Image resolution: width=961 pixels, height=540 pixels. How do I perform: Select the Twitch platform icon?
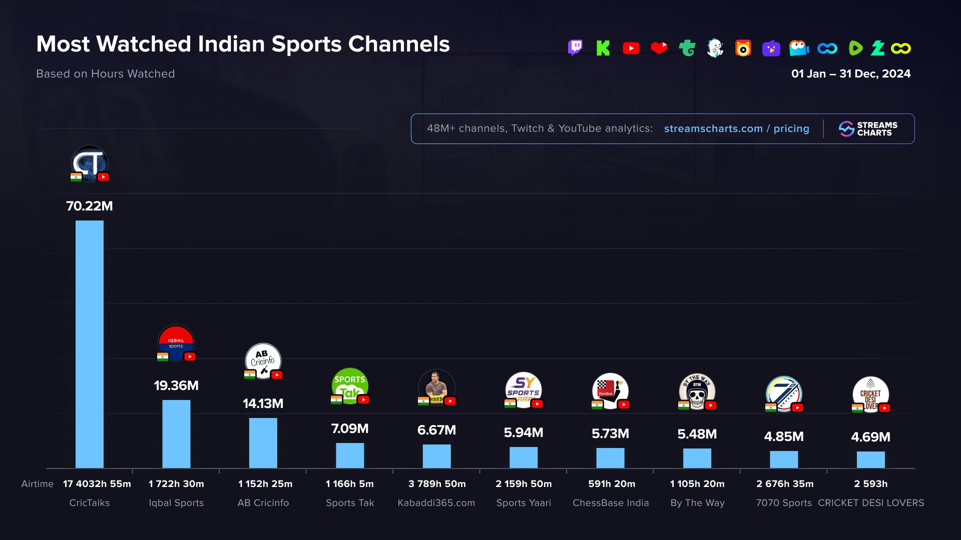[x=576, y=48]
